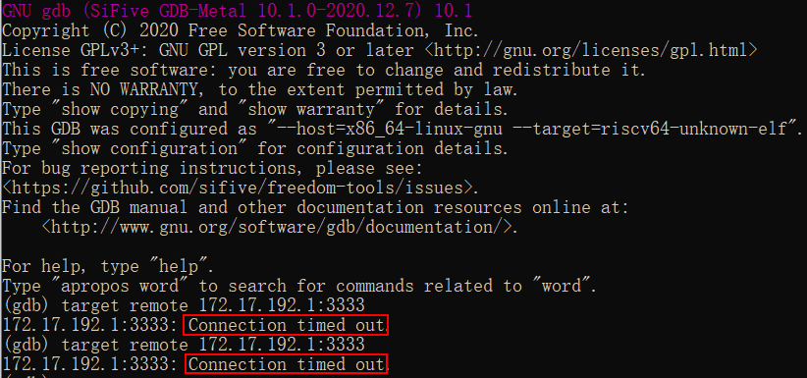Click the first 'target remote 172.17.192.1:3333' command
The height and width of the screenshot is (378, 807).
213,305
